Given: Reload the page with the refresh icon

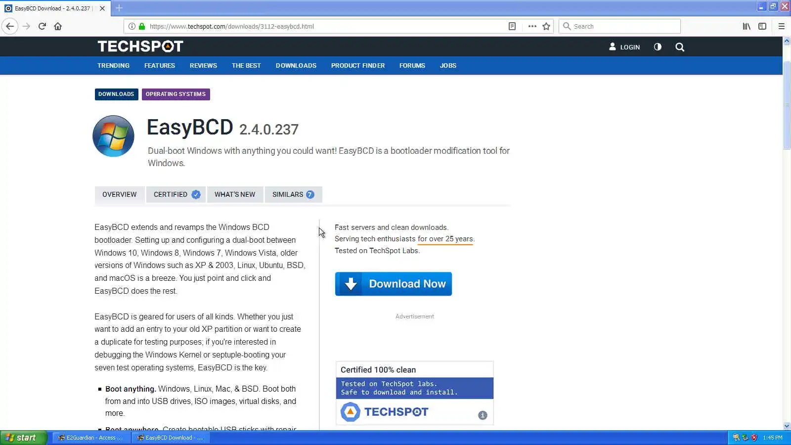Looking at the screenshot, I should click(42, 26).
